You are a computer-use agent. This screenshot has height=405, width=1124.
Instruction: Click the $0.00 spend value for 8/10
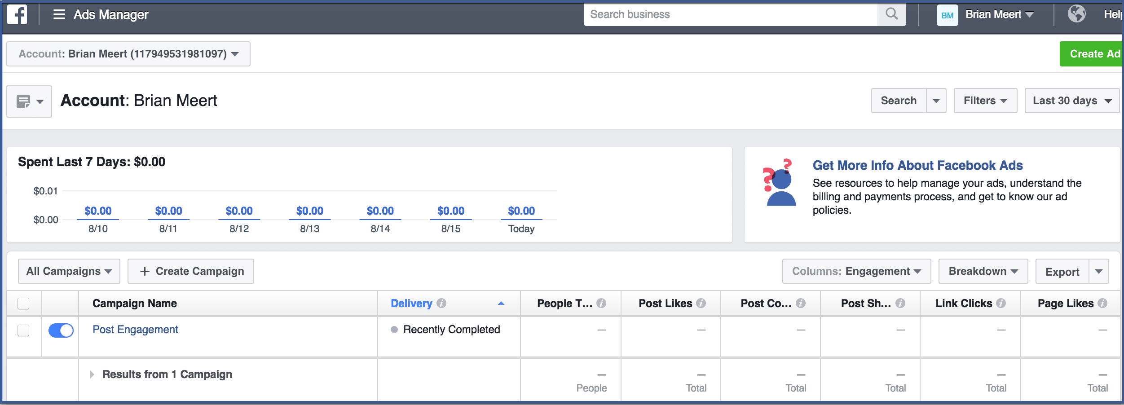(98, 211)
